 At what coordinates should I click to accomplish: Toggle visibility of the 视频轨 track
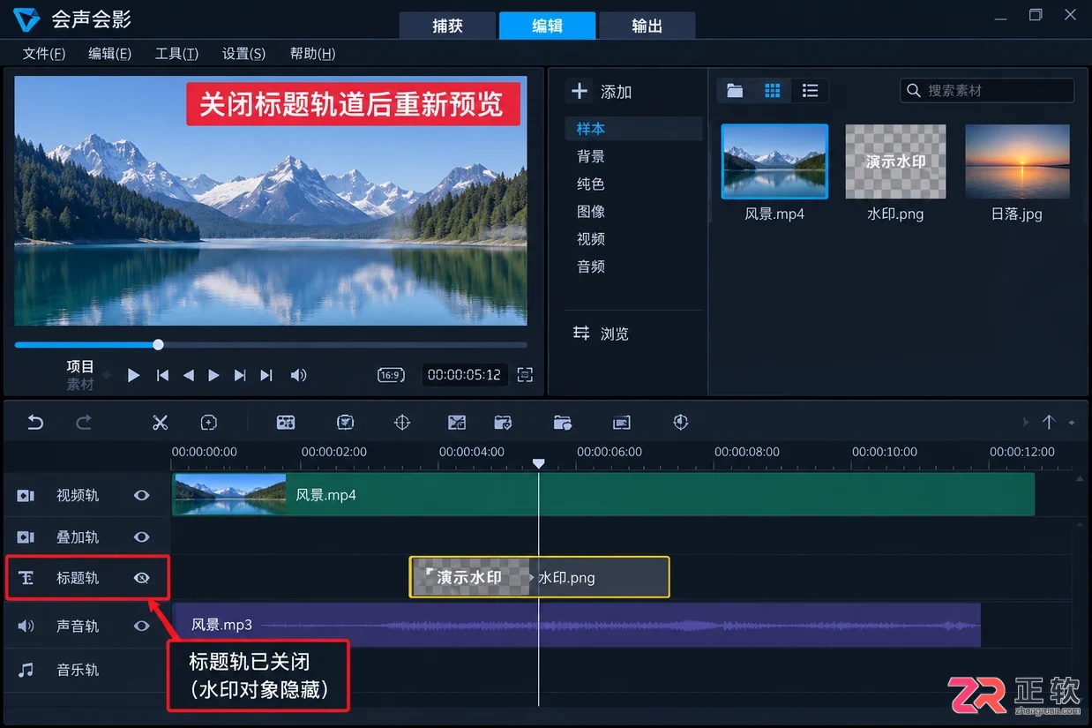pos(141,496)
